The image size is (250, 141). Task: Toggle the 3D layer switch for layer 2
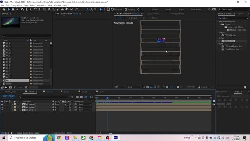pyautogui.click(x=70, y=107)
